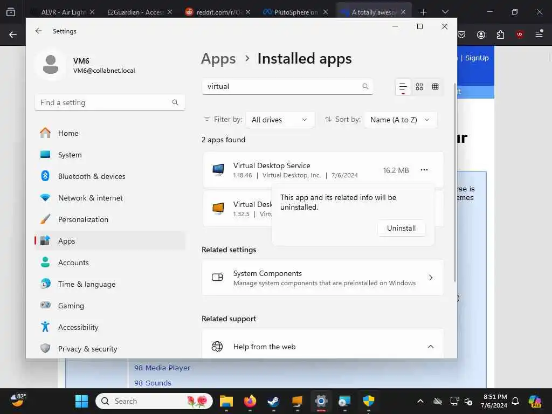Click the blue Virtual Desktop Service app icon

click(x=218, y=170)
